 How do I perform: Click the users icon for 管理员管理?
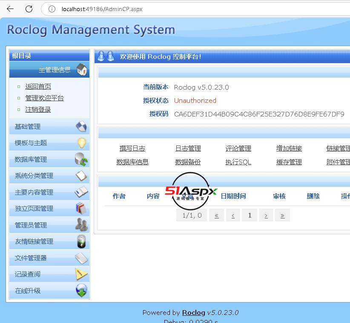81,225
